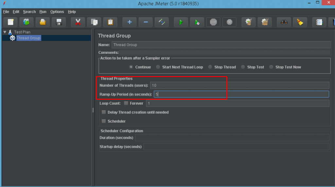Click the Startup delay (seconds) field
This screenshot has width=335, height=187.
click(236, 147)
